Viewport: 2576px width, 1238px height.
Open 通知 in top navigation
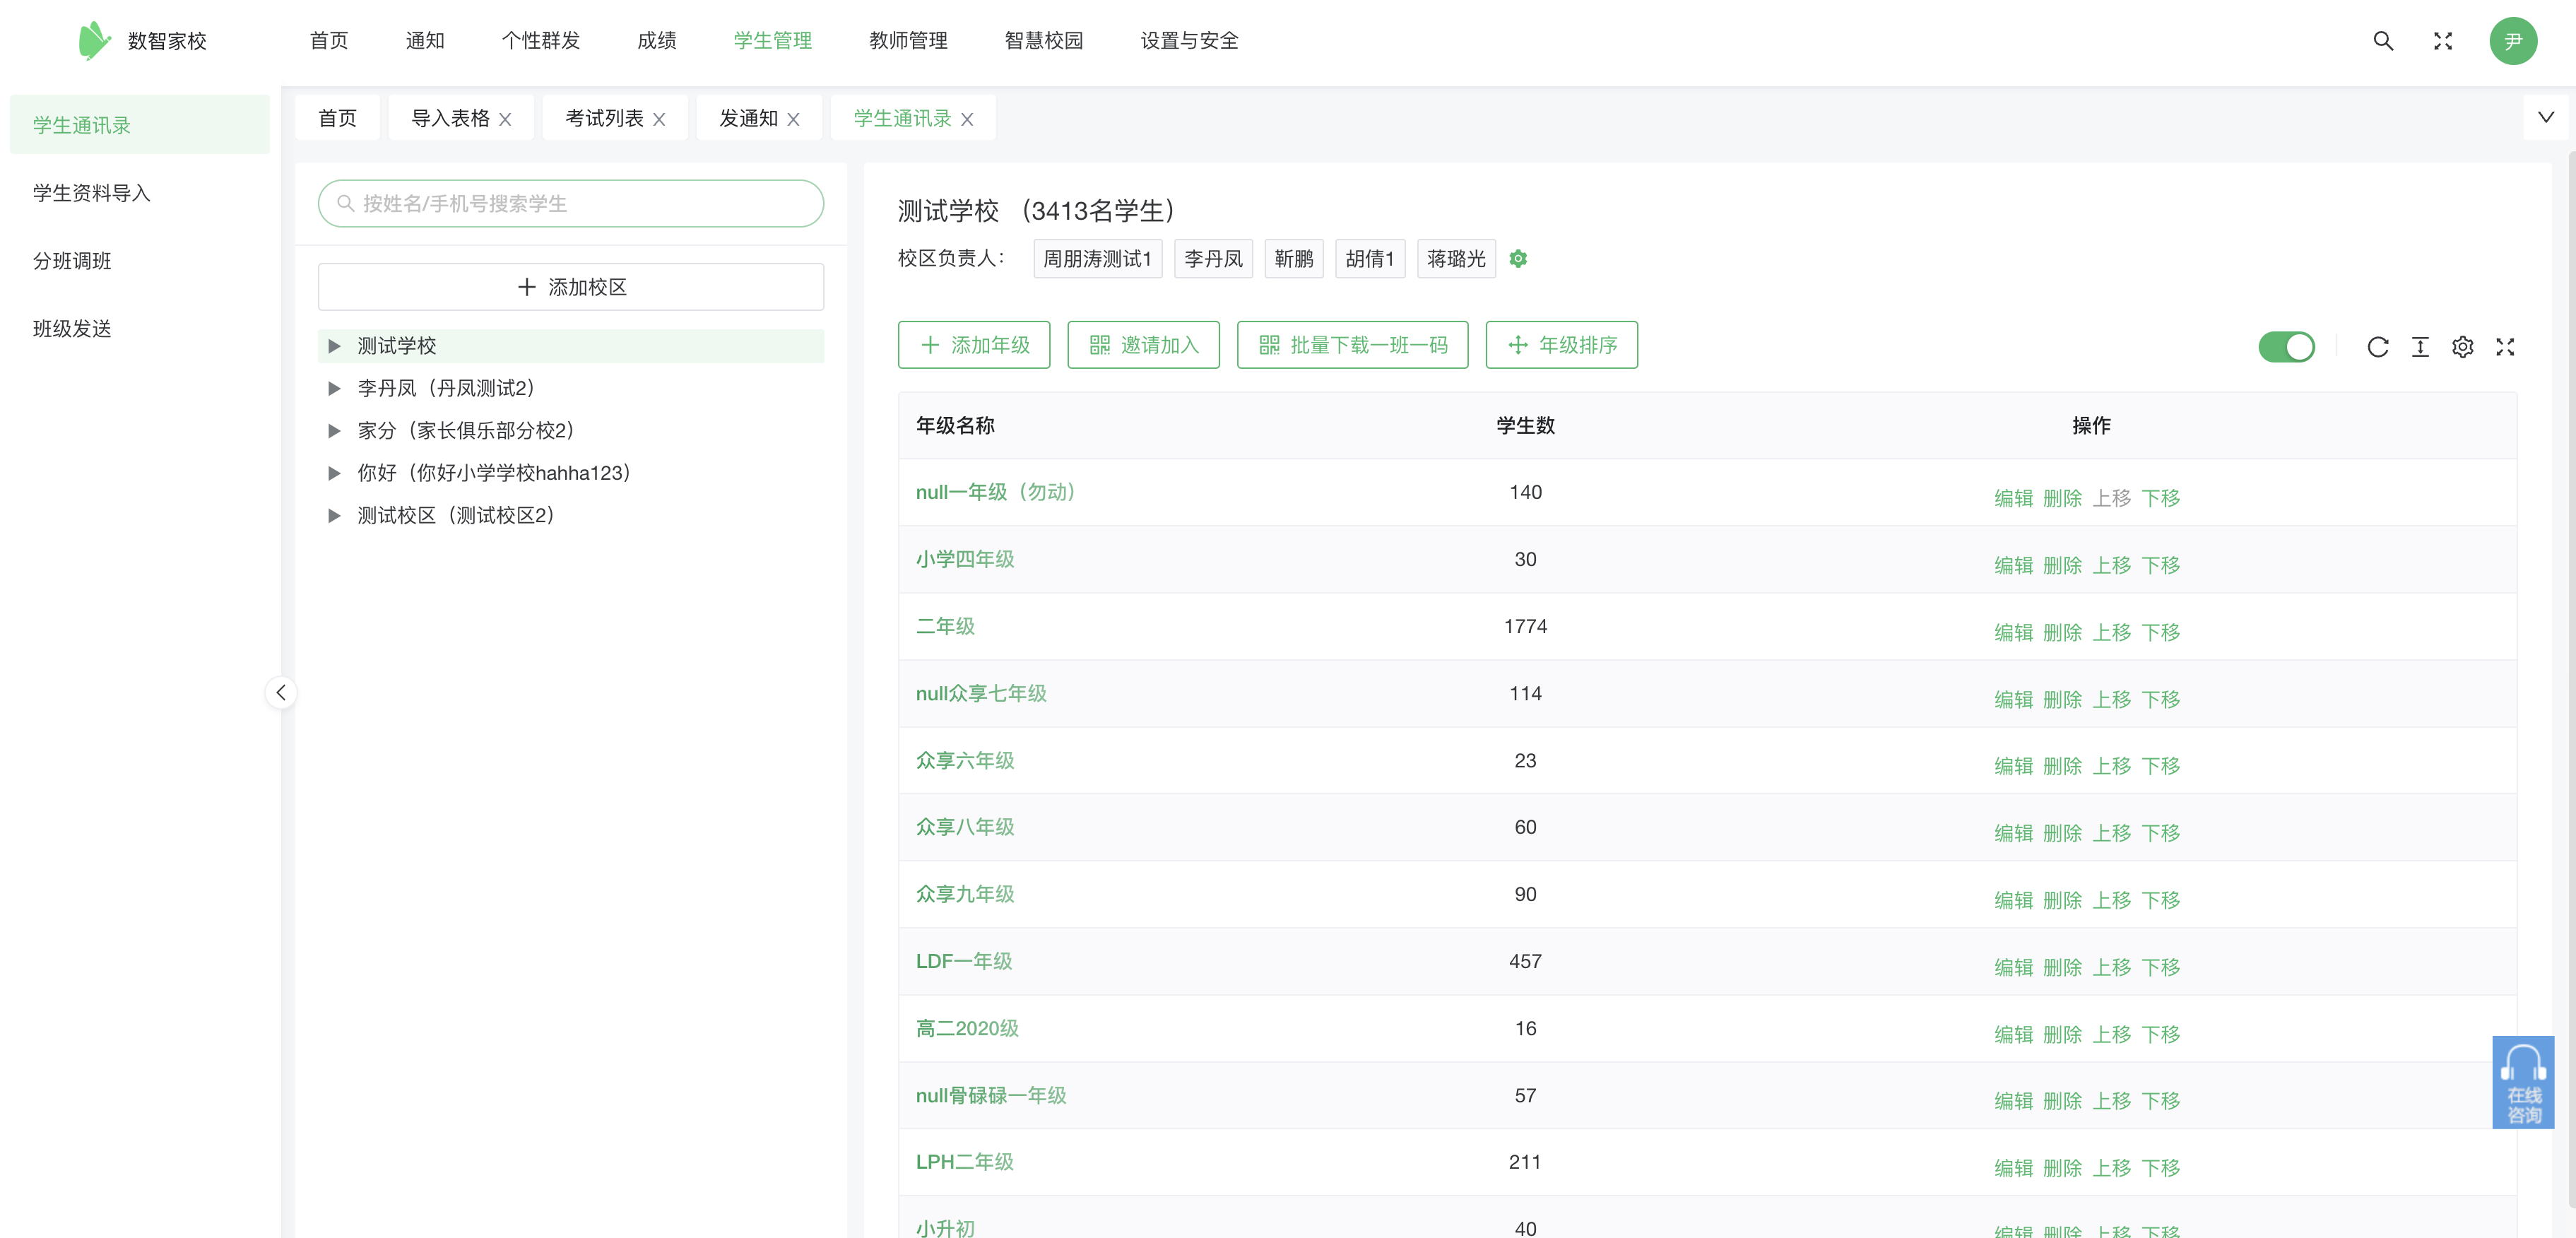(x=425, y=41)
